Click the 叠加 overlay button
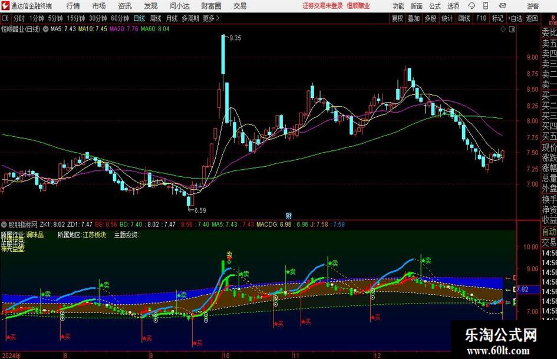 (x=414, y=18)
